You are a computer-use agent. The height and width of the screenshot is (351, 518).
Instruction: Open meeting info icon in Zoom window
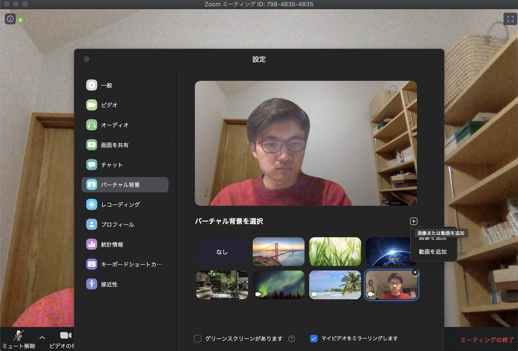click(10, 19)
